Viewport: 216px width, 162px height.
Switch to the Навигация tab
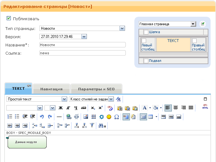tap(51, 89)
